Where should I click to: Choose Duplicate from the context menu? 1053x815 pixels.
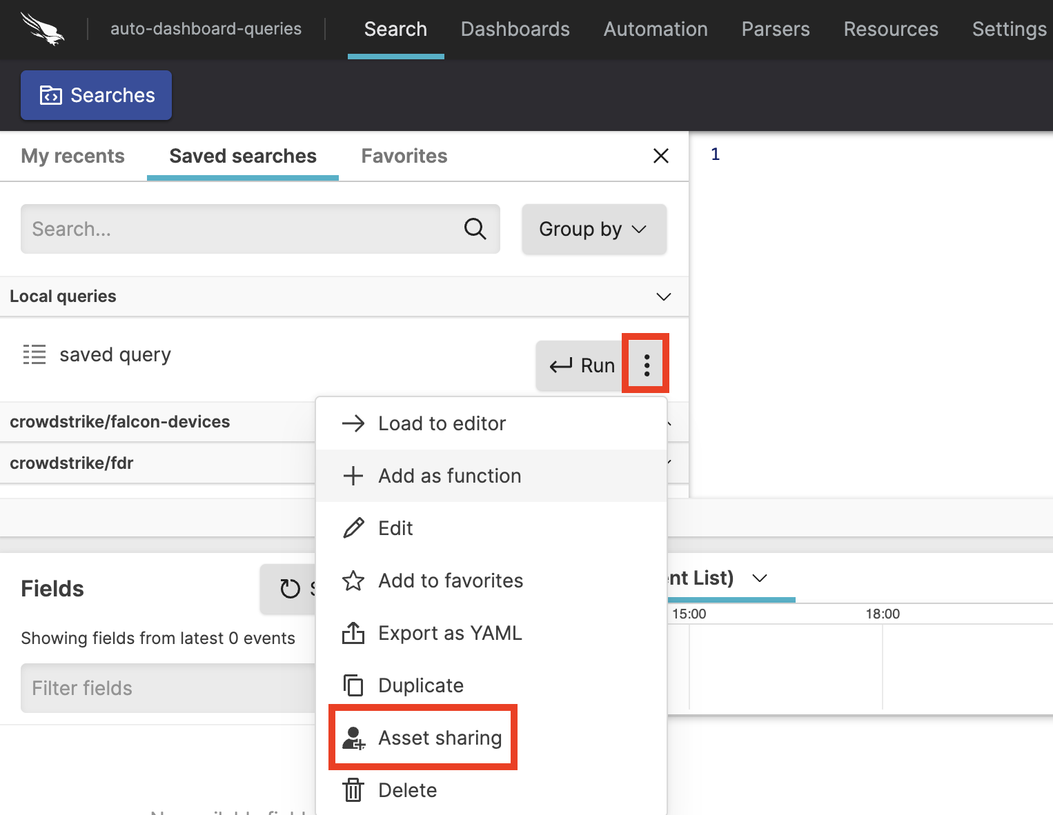click(x=420, y=685)
